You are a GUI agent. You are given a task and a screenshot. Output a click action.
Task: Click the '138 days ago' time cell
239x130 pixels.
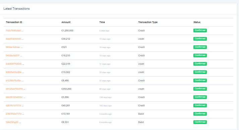[x=106, y=97]
